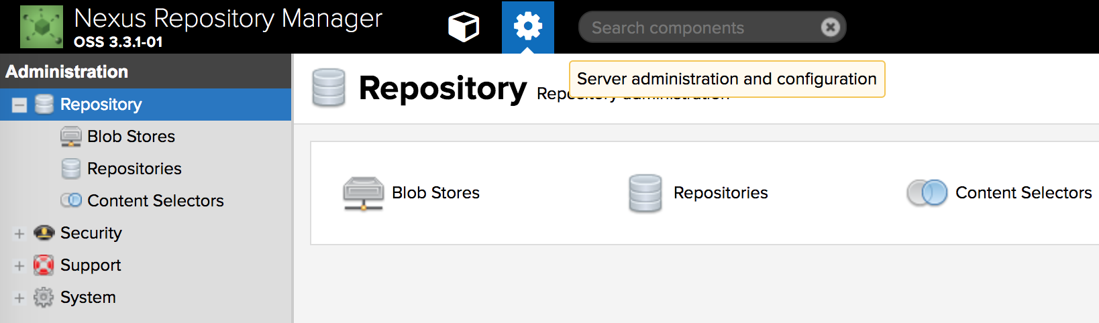
Task: Click the Blob Stores icon in main panel
Action: [x=363, y=193]
